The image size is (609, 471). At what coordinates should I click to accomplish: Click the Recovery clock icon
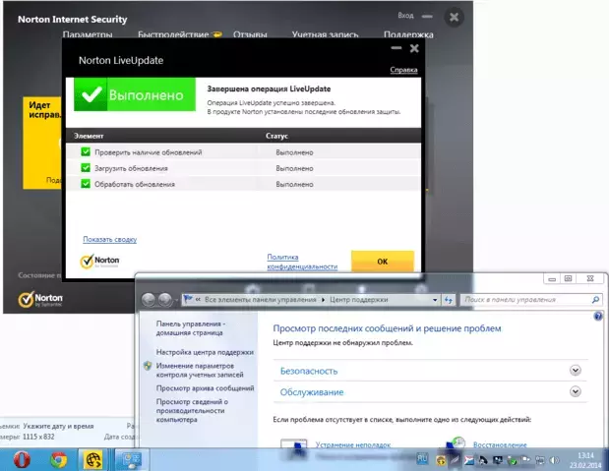[x=456, y=443]
